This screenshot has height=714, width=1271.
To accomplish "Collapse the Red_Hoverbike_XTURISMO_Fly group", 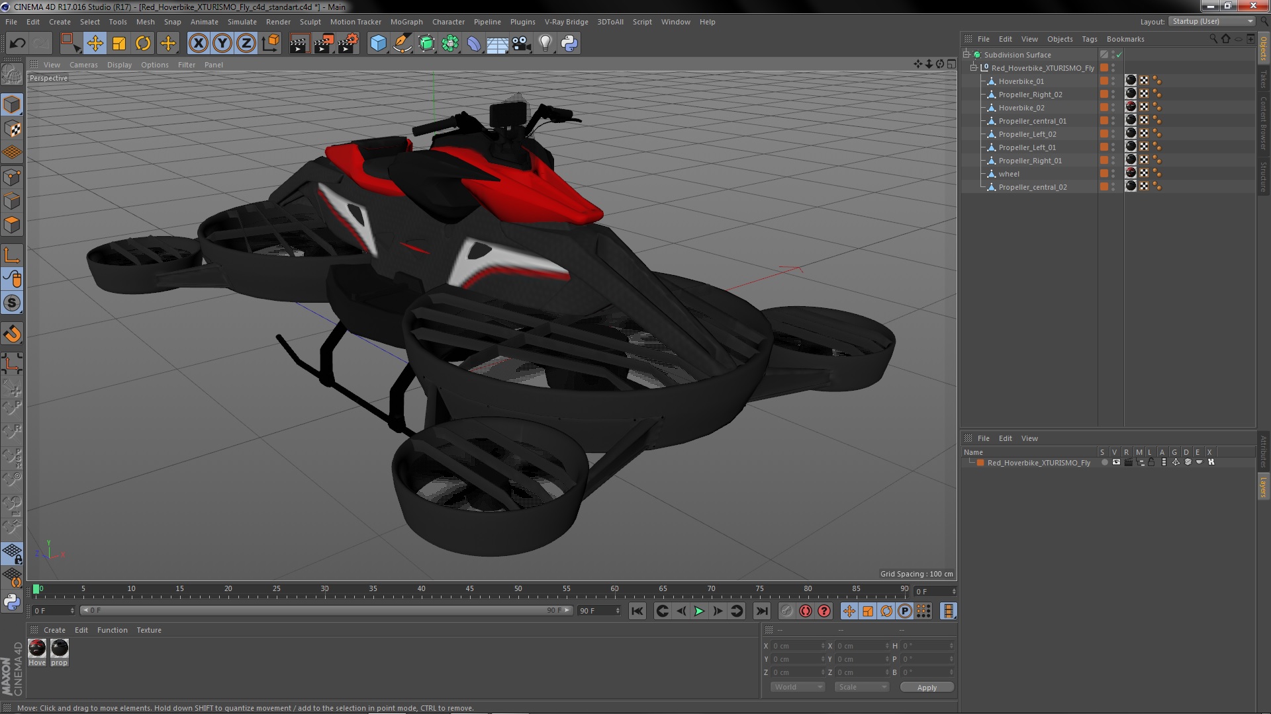I will [x=974, y=67].
